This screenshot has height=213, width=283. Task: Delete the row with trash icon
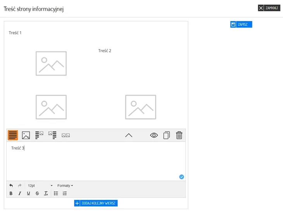point(179,135)
